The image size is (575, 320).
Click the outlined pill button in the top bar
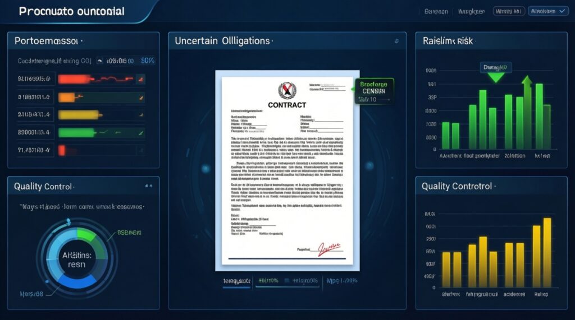[508, 11]
